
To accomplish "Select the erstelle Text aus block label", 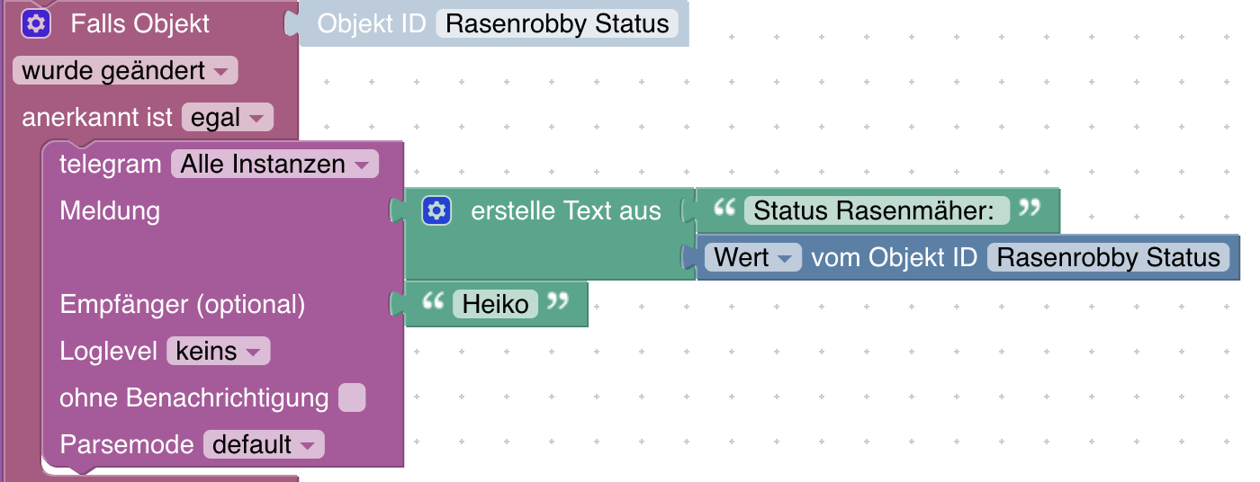I will pyautogui.click(x=566, y=211).
